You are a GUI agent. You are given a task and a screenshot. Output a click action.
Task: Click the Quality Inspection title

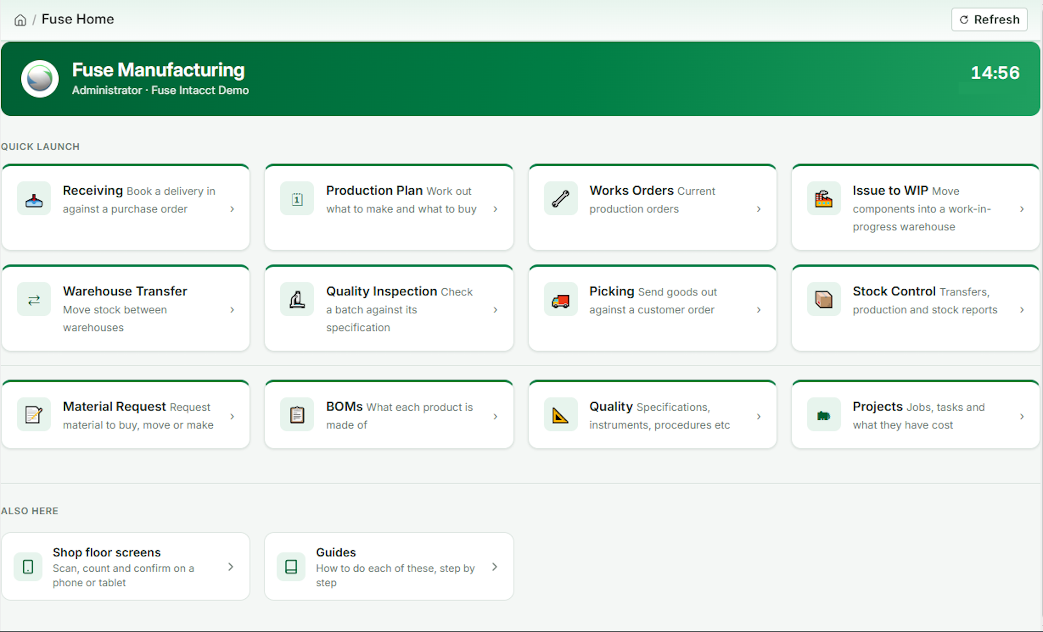[381, 291]
